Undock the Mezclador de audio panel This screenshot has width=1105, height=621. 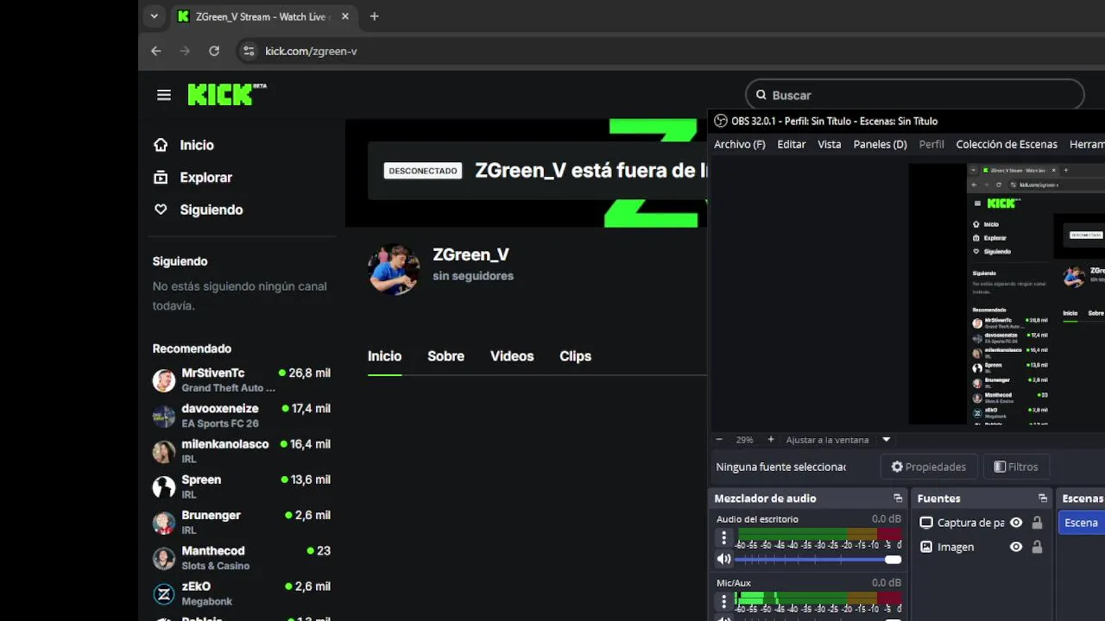point(898,499)
